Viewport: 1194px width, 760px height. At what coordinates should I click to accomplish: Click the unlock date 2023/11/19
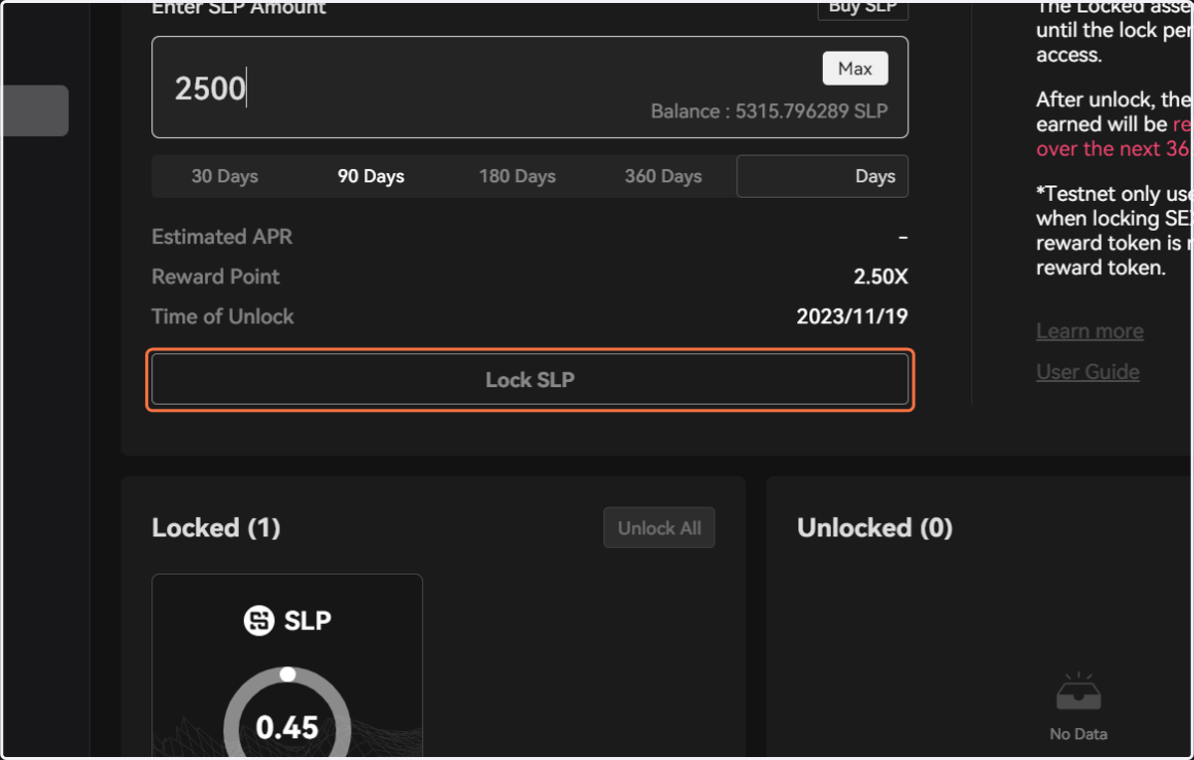852,317
